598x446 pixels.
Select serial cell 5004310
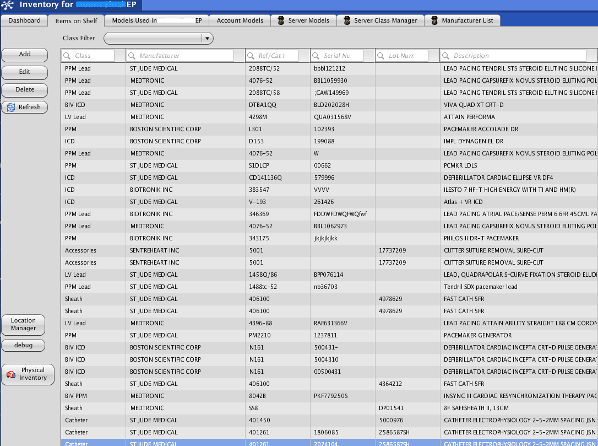[x=326, y=359]
